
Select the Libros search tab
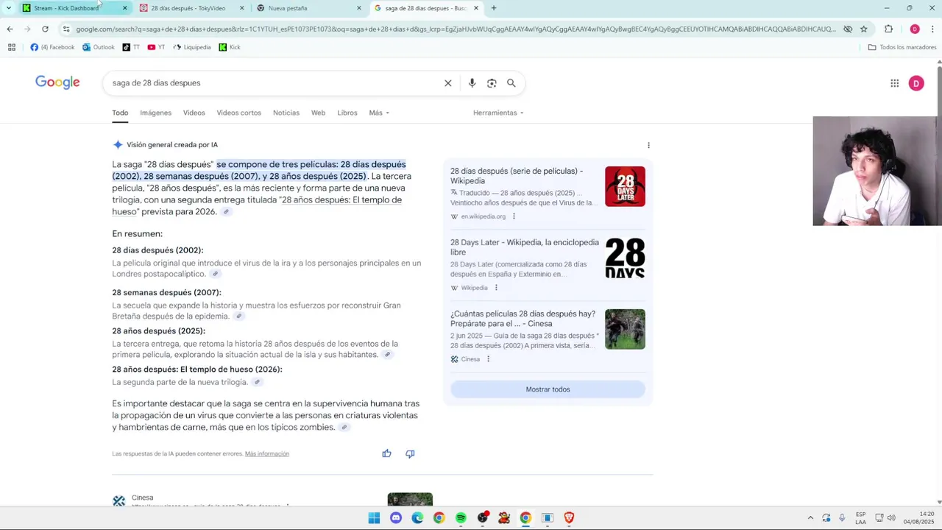347,113
